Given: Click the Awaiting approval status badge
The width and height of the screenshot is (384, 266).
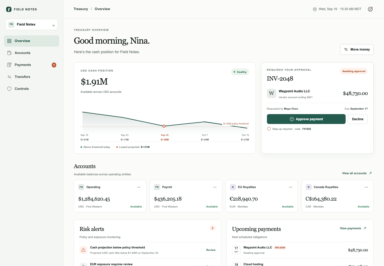Looking at the screenshot, I should click(354, 71).
